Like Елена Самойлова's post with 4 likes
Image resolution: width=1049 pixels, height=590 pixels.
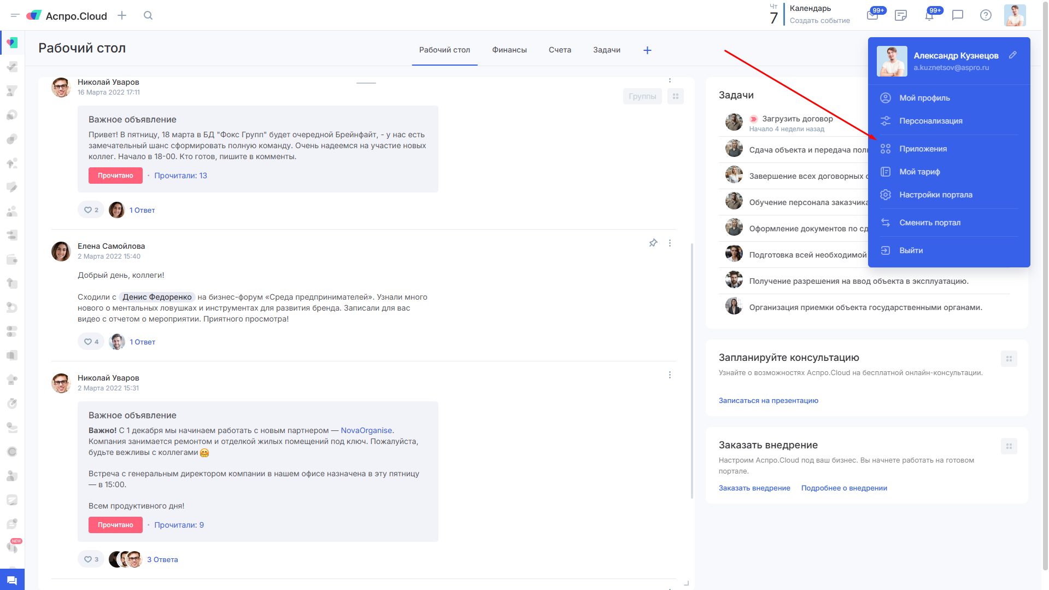click(91, 342)
